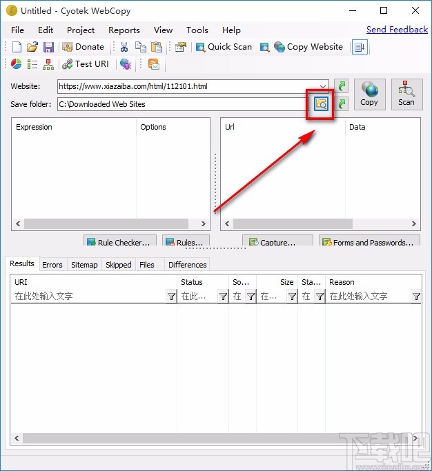Click the Reason filter text field
432x471 pixels.
click(369, 297)
